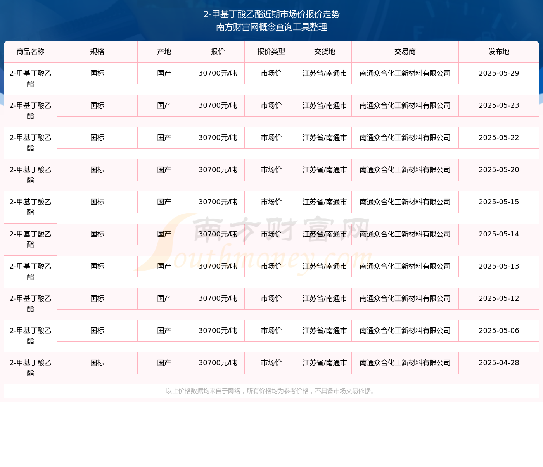This screenshot has width=543, height=467.
Task: Select the date 2025-05-29 cell
Action: pyautogui.click(x=499, y=73)
